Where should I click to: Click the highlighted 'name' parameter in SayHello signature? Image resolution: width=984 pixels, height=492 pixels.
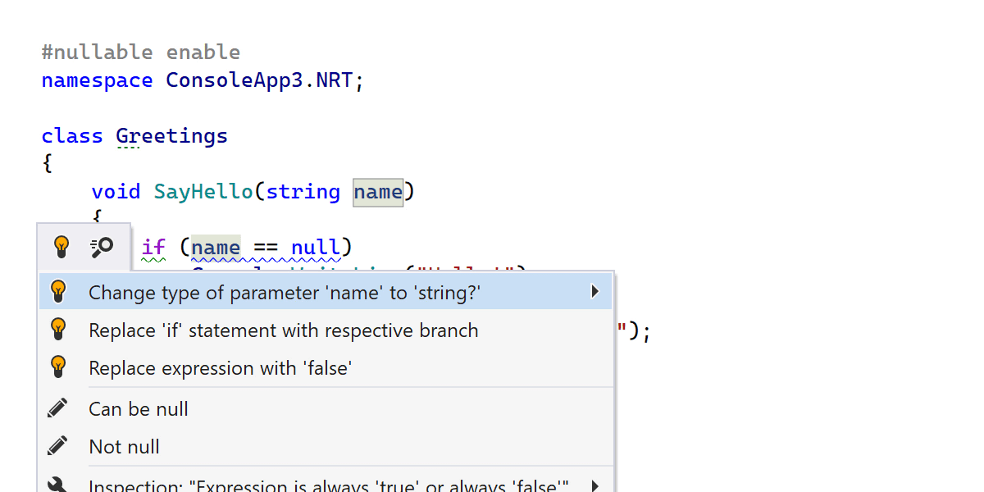coord(378,192)
